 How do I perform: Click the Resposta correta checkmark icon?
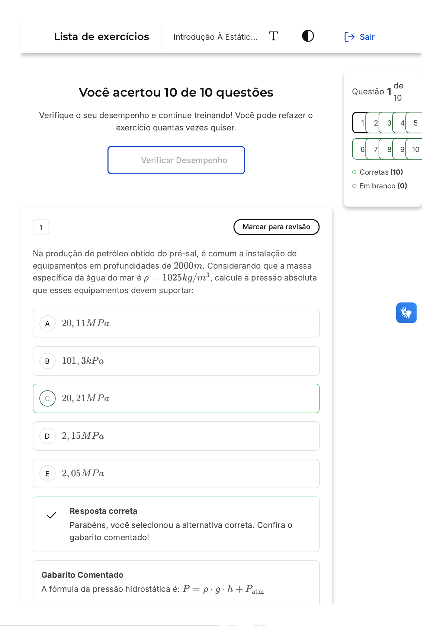52,515
